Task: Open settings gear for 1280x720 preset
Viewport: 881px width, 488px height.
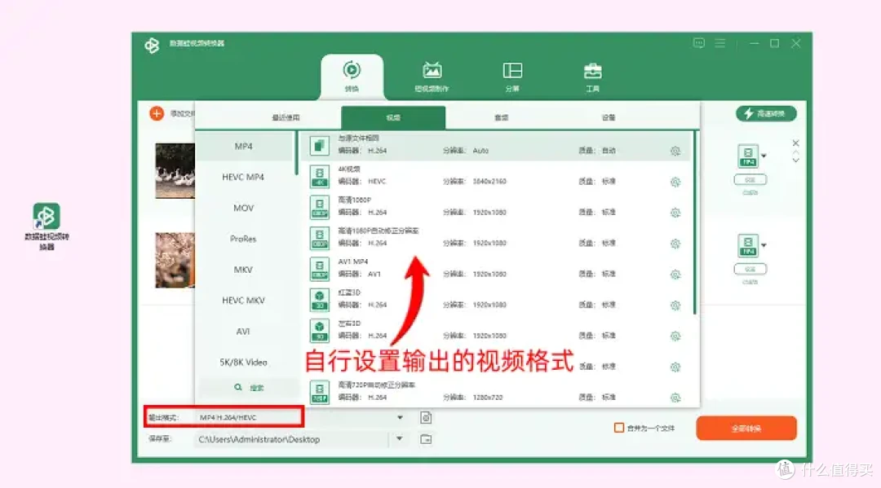Action: pyautogui.click(x=675, y=398)
